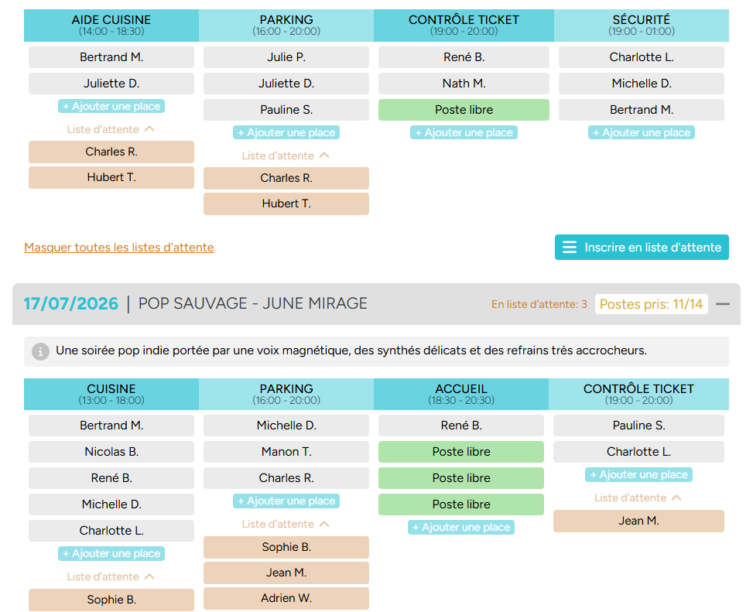753x612 pixels.
Task: Select Poste libre in upper Contrôle Ticket
Action: coord(464,110)
